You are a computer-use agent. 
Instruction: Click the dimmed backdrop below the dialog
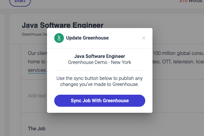[100, 124]
